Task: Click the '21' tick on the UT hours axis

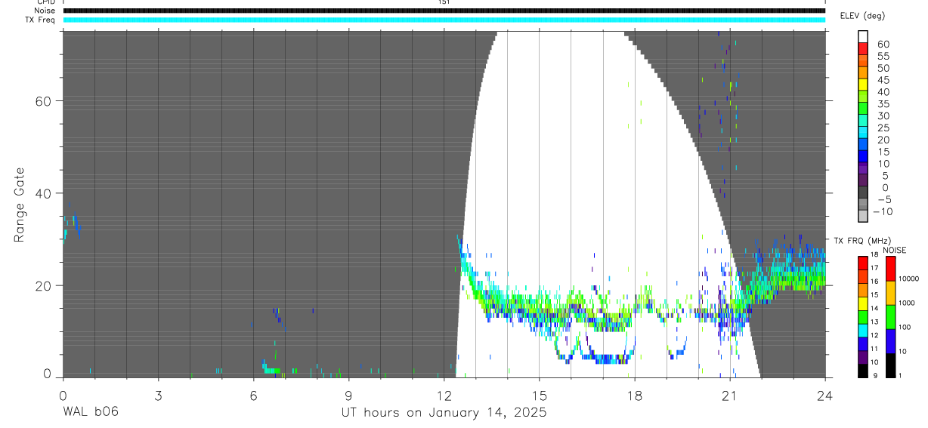Action: click(729, 395)
